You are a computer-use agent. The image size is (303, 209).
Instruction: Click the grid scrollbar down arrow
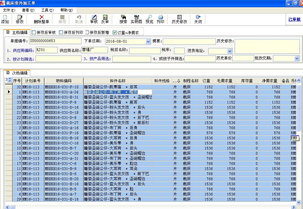pos(299,202)
